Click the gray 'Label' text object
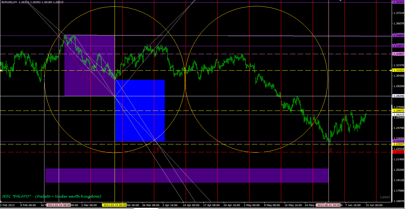Viewport: 405px width, 209px height. [385, 197]
